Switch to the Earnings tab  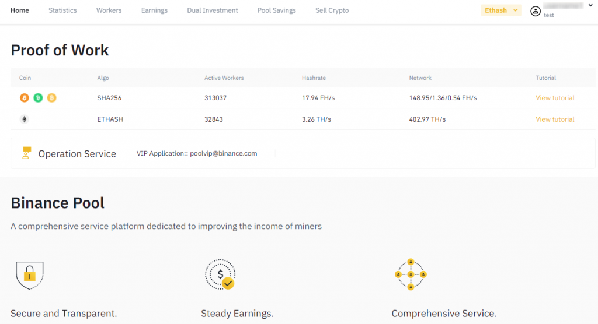[154, 10]
